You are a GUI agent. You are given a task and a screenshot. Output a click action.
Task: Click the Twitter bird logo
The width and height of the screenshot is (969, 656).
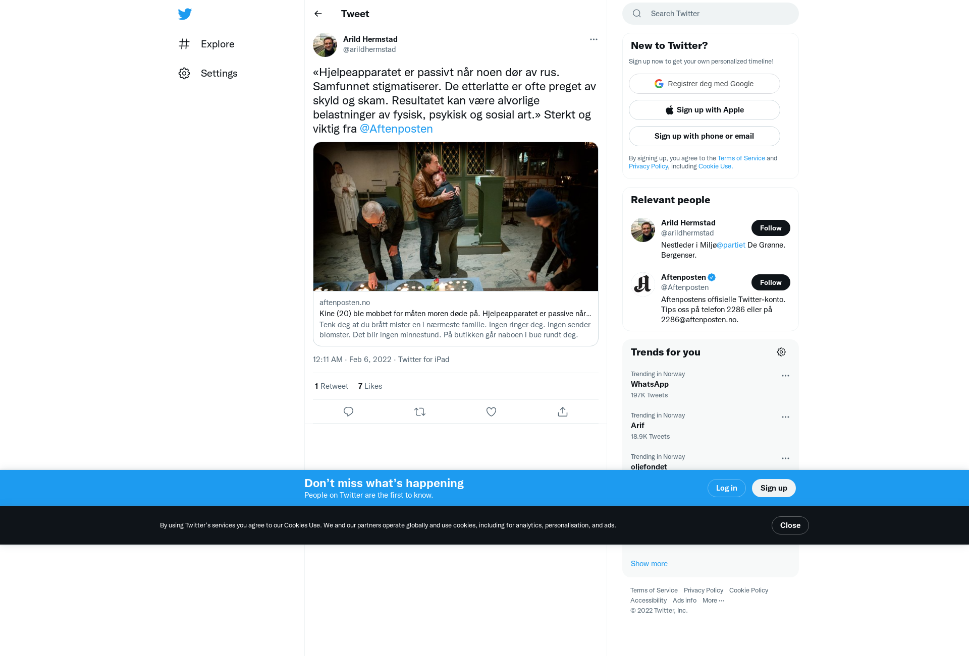[185, 14]
